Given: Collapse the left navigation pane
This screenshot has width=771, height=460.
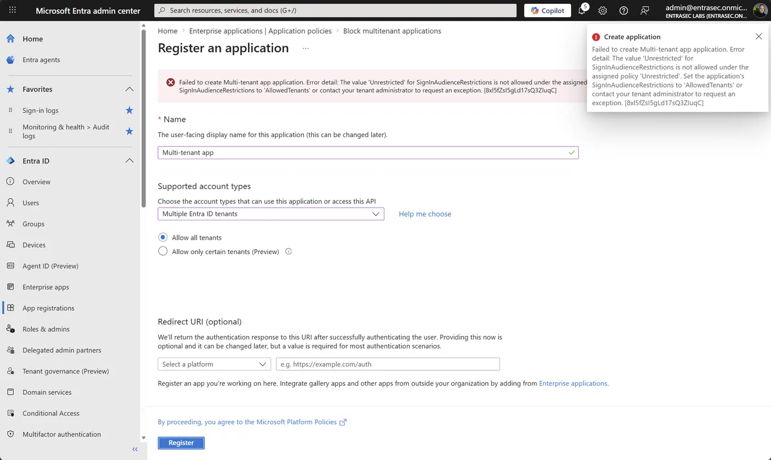Looking at the screenshot, I should (135, 450).
